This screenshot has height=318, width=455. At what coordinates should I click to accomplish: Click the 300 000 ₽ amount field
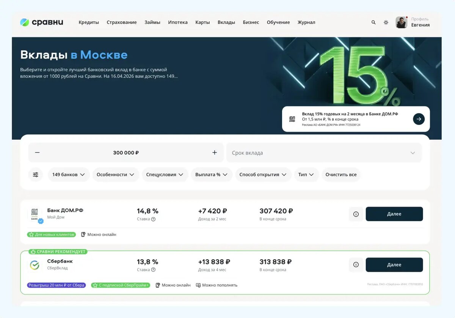[126, 153]
